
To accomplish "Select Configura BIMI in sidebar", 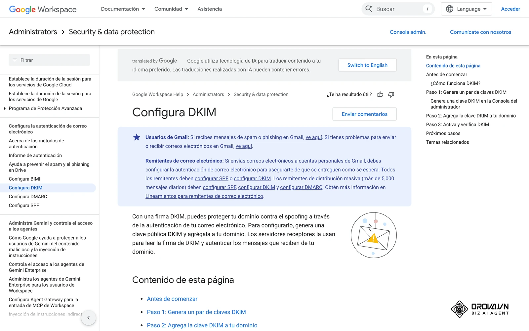I will coord(24,179).
